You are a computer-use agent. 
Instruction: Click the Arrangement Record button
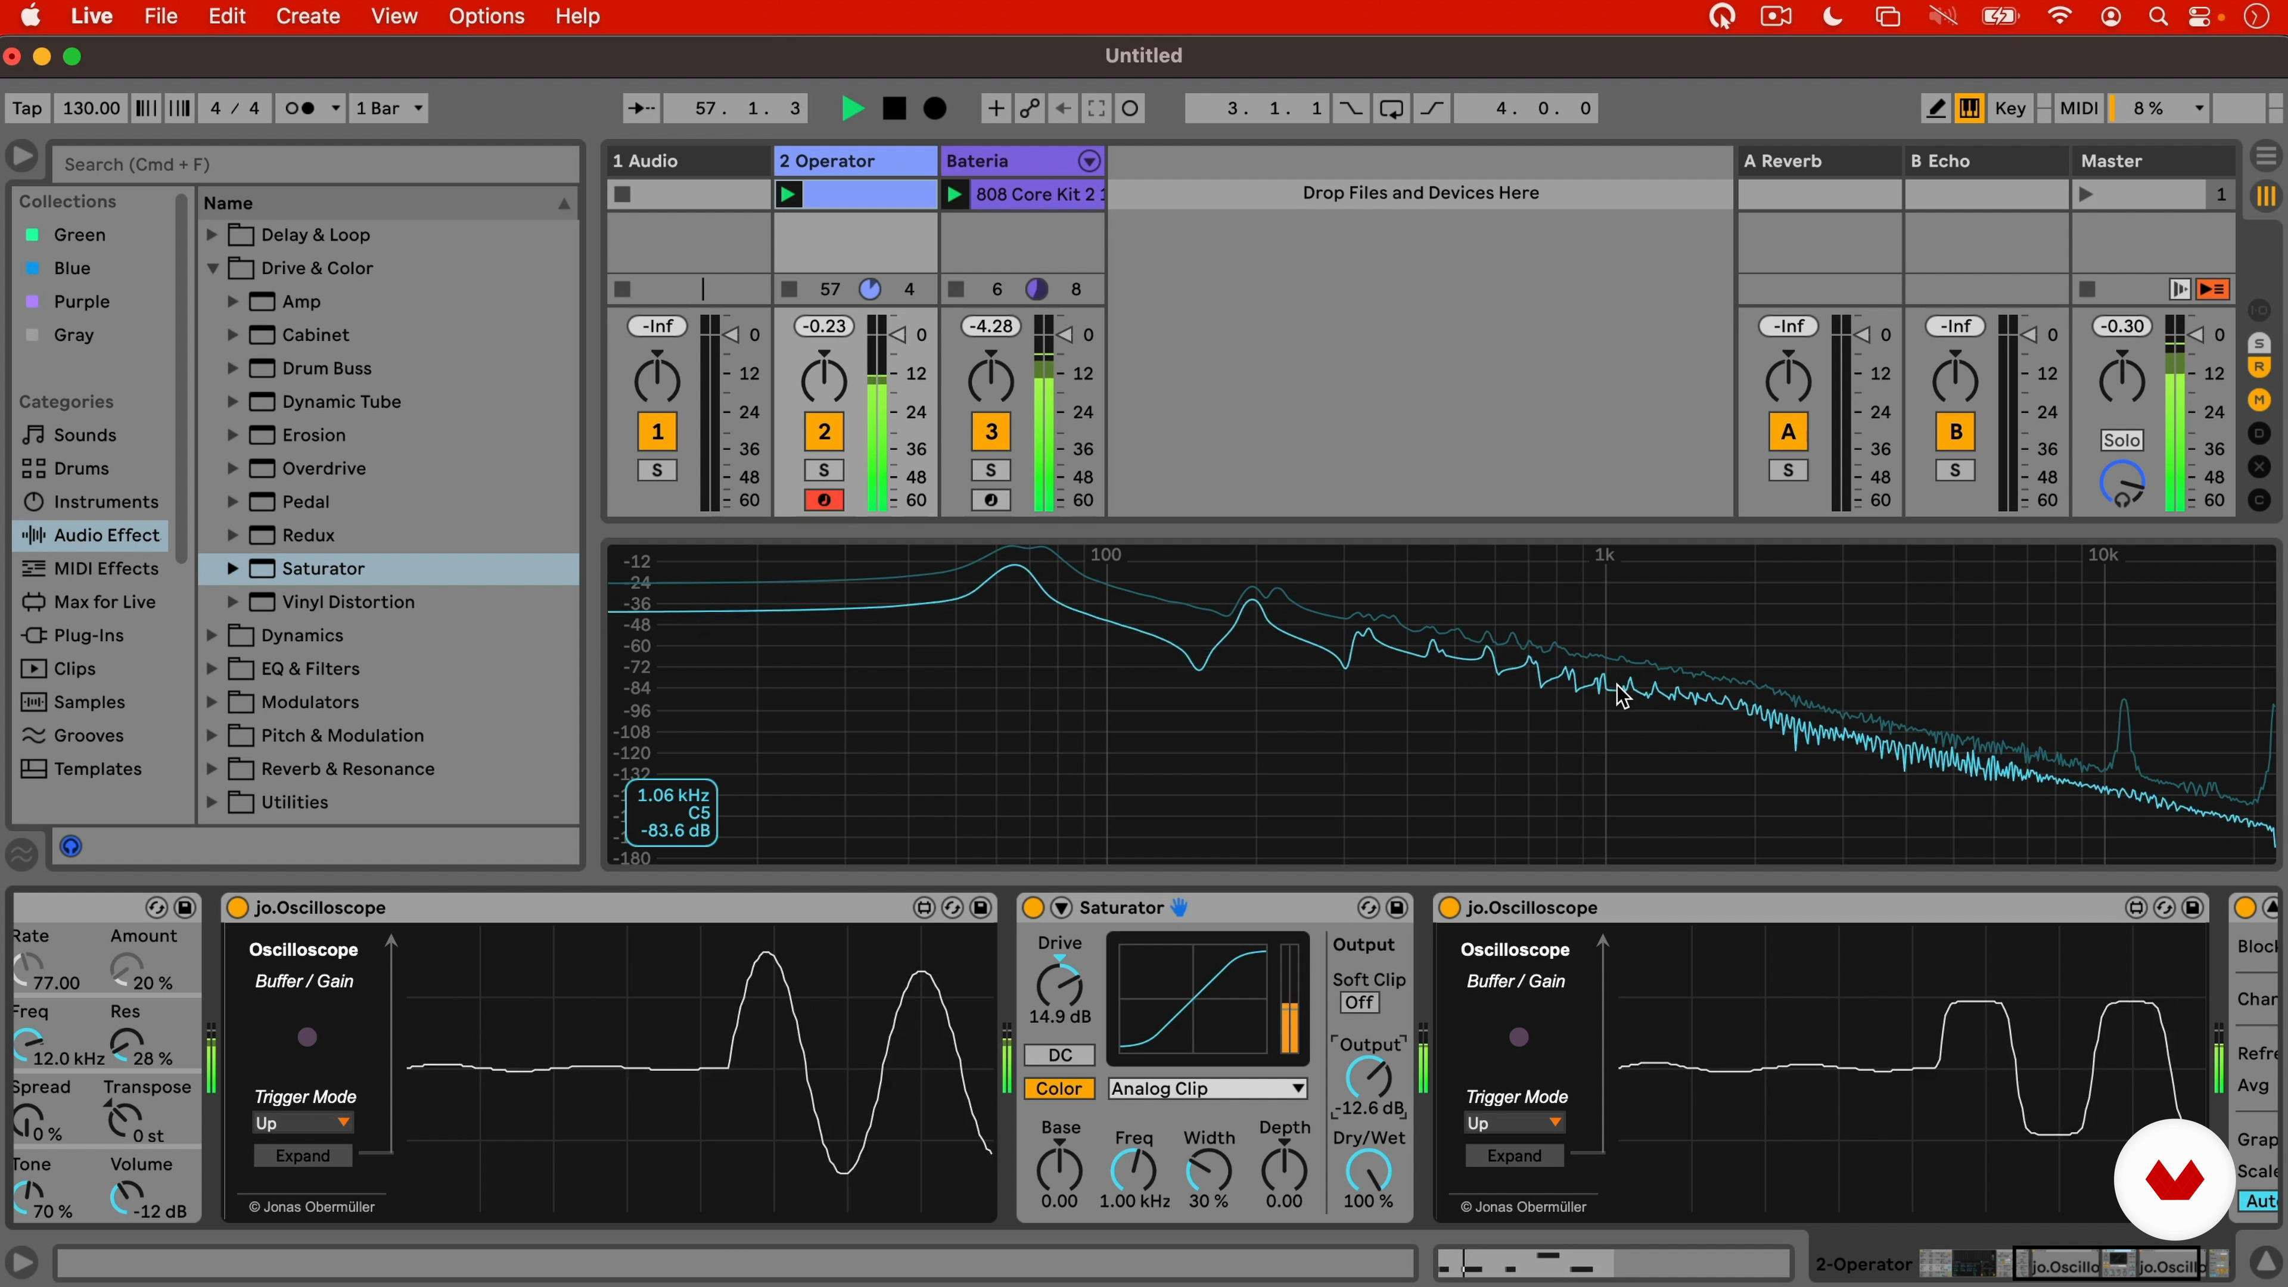coord(935,108)
